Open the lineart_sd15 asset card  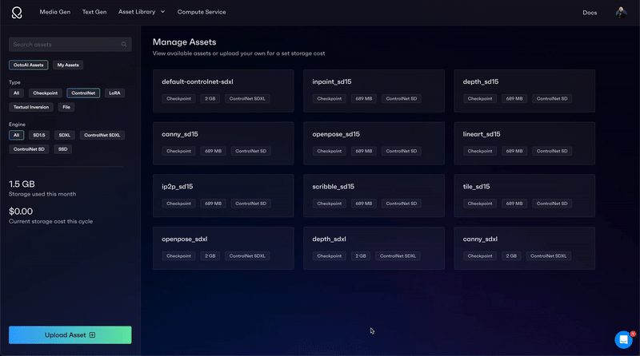point(525,144)
